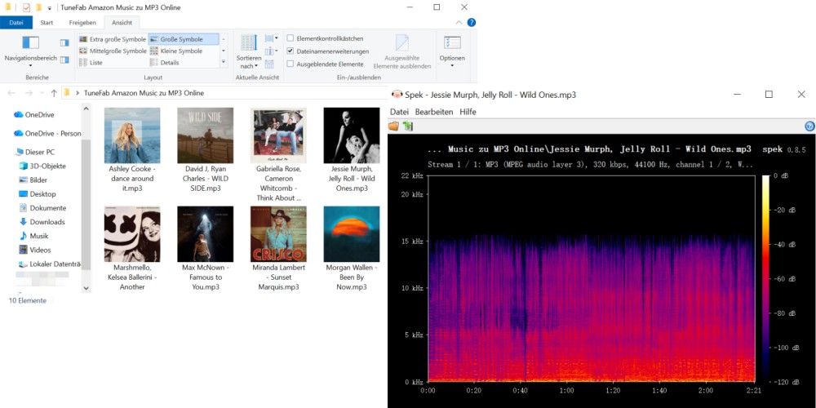Open Bilder folder in the sidebar
Viewport: 816px width, 408px height.
click(33, 180)
